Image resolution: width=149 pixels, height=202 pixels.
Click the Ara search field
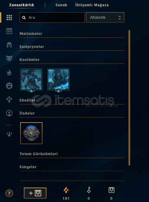click(x=52, y=17)
